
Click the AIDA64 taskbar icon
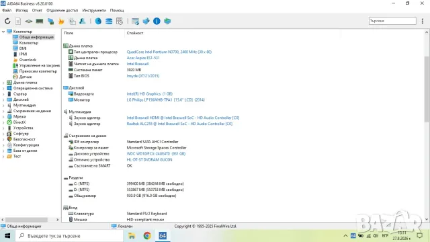point(163,236)
